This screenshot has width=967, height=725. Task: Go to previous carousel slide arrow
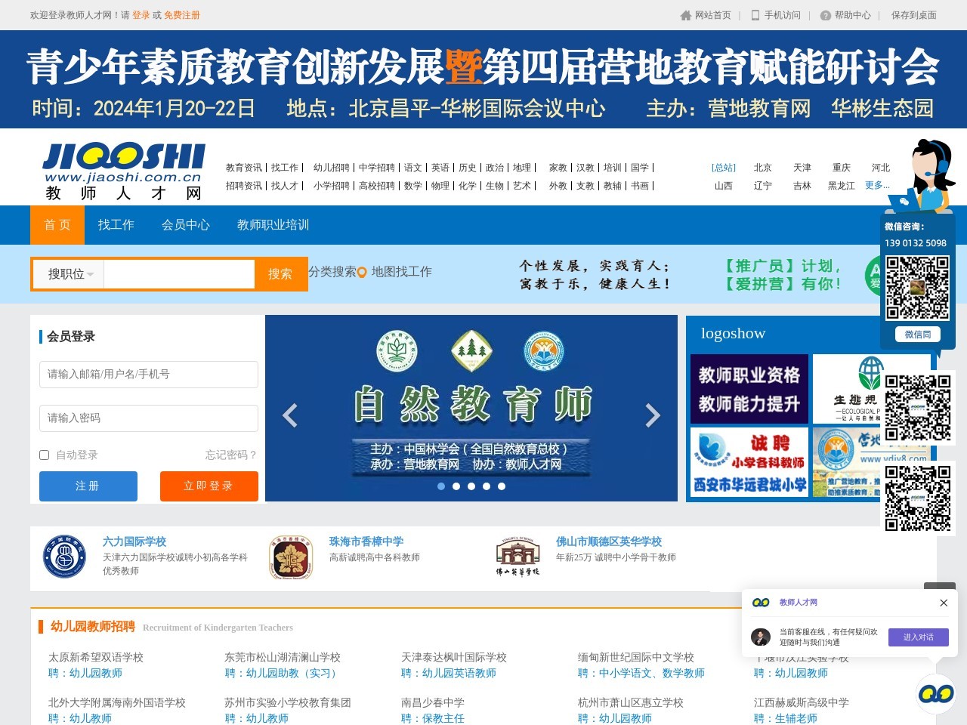pos(290,415)
